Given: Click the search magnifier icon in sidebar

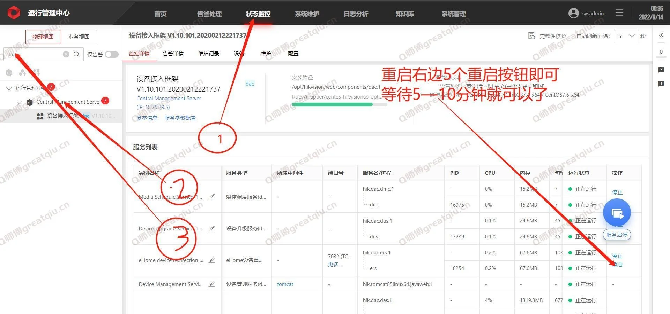Looking at the screenshot, I should click(x=77, y=54).
